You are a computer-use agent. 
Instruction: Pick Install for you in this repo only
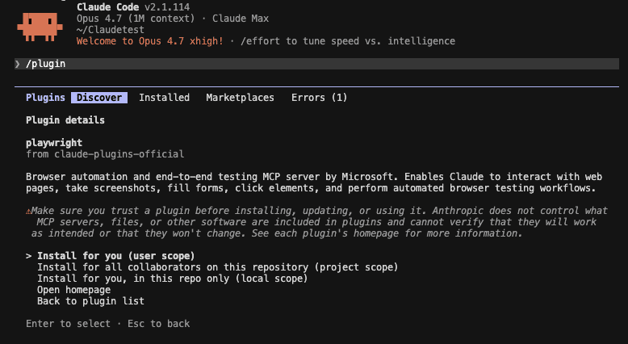click(172, 279)
